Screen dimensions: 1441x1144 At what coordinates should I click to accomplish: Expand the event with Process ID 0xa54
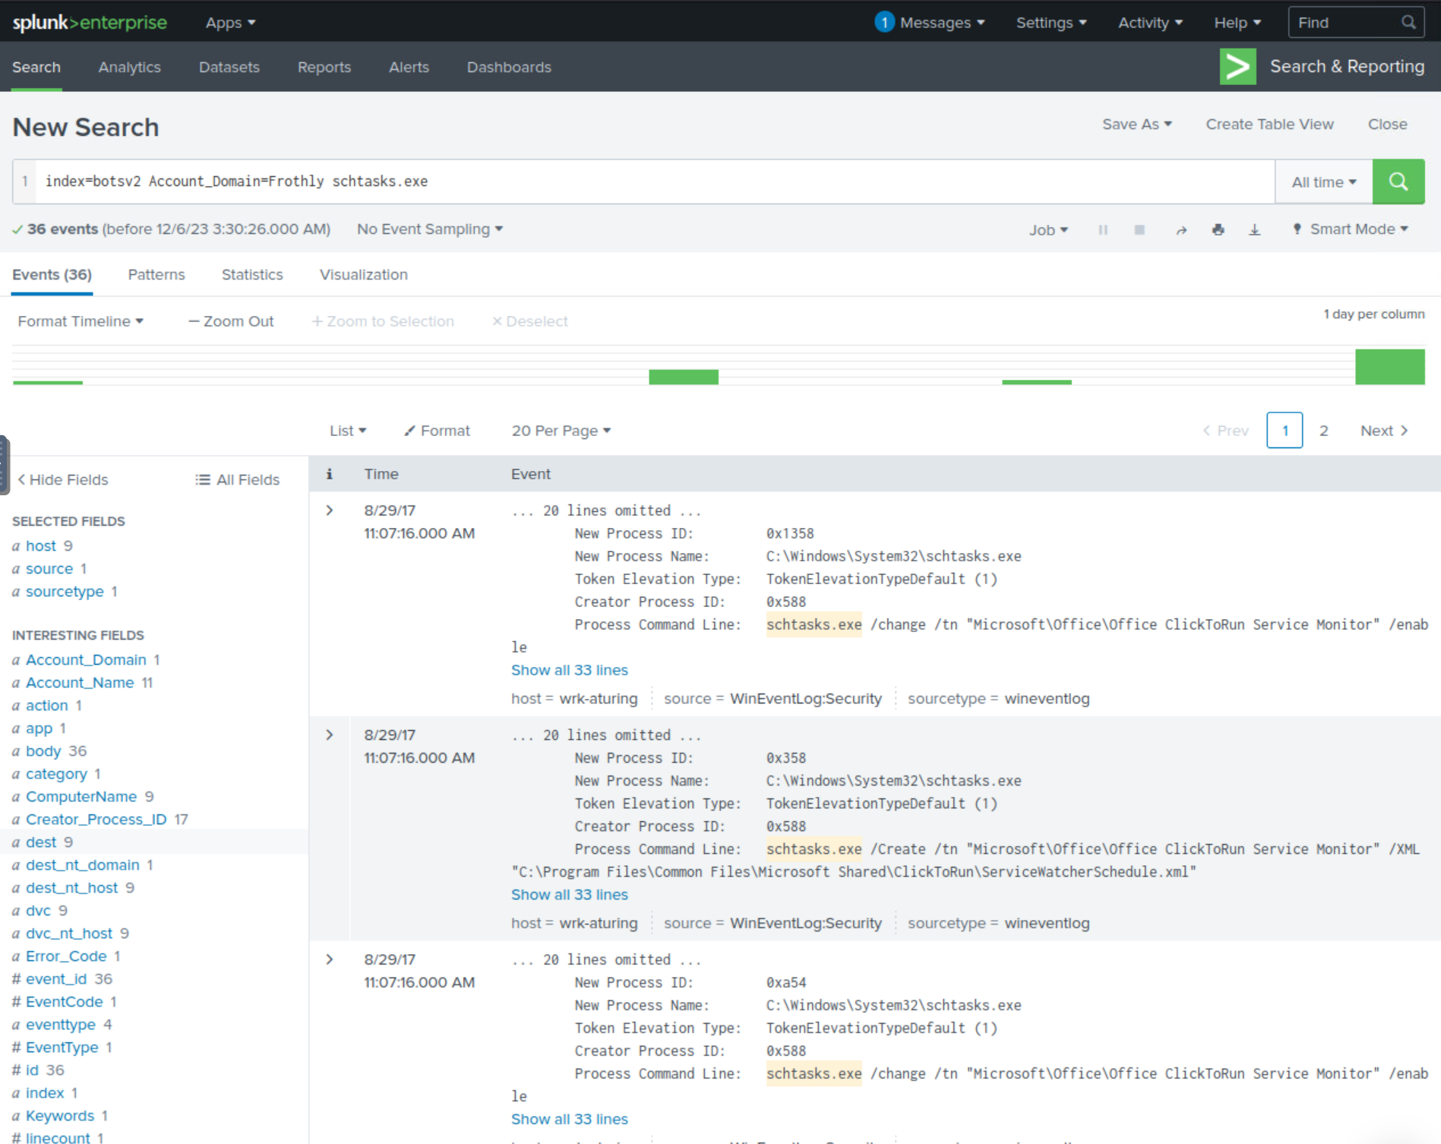click(330, 959)
